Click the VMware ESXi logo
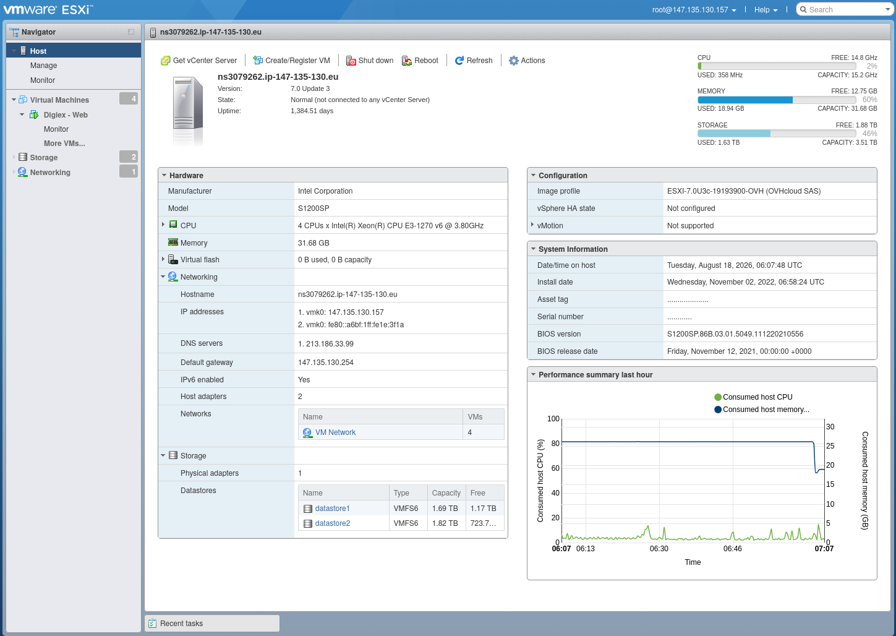Screen dimensions: 896x636 point(48,9)
